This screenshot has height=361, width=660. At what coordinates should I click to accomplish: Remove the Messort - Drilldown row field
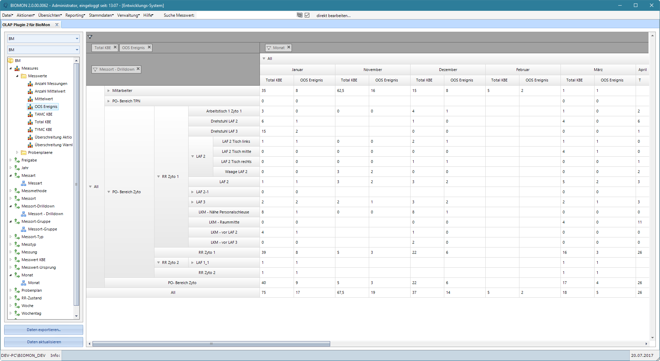click(x=138, y=69)
